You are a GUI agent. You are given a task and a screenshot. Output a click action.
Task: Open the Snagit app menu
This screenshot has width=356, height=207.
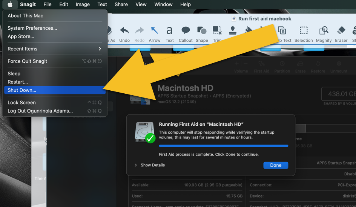pyautogui.click(x=28, y=4)
